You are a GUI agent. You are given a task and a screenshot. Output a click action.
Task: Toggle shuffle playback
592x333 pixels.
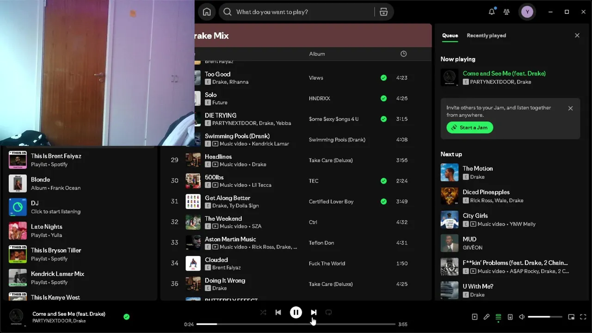tap(263, 313)
